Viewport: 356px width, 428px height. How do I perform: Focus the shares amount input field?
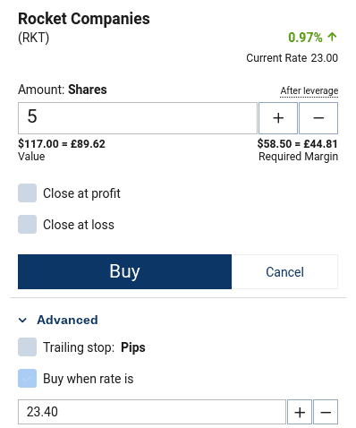click(138, 118)
